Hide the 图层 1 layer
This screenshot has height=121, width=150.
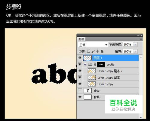80,58
